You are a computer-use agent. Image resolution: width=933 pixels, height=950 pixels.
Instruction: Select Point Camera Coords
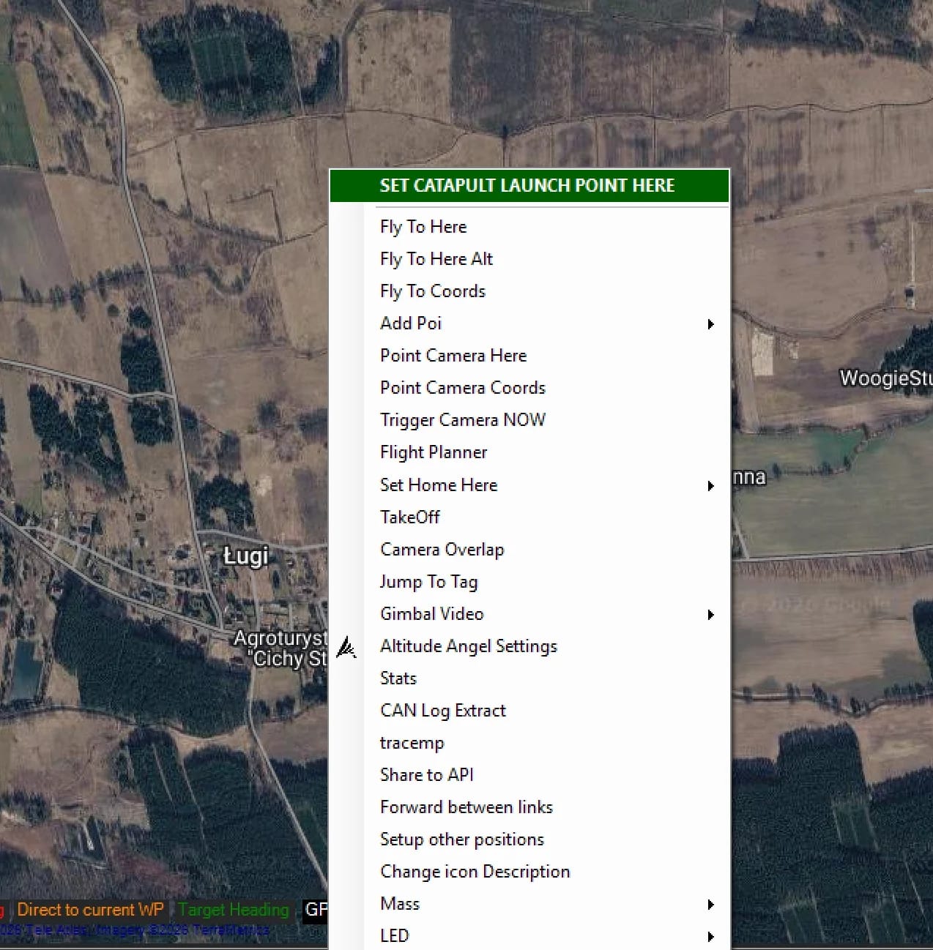click(x=529, y=388)
